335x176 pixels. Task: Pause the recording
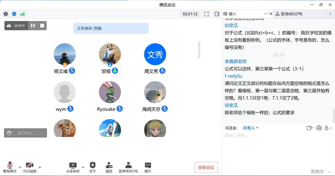click(x=33, y=26)
